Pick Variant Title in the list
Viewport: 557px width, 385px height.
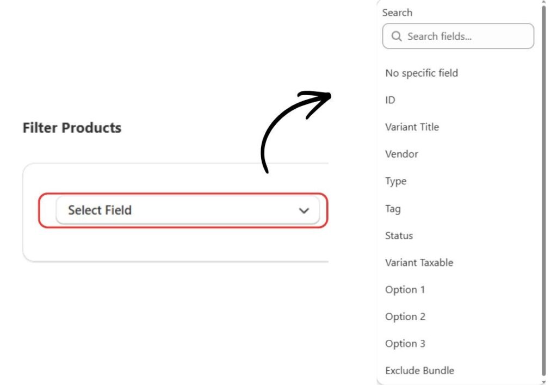point(412,127)
